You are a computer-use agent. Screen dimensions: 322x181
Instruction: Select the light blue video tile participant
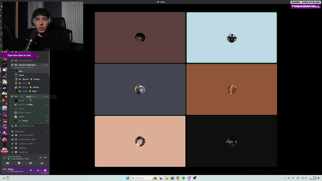point(232,37)
